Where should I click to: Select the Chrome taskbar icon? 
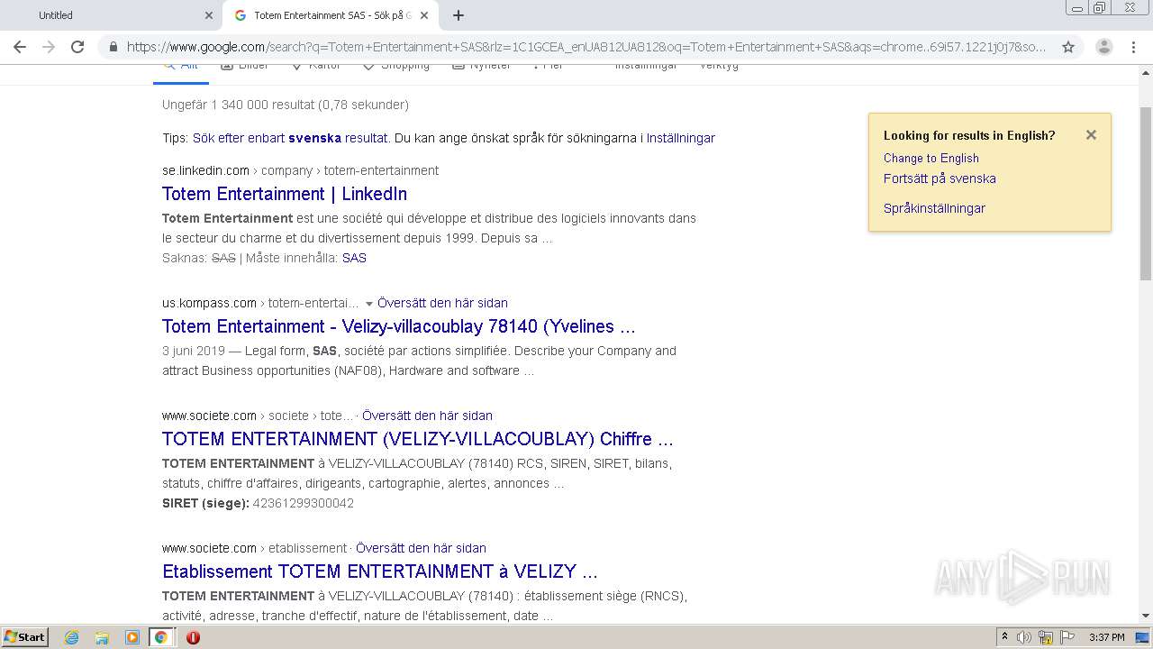point(161,637)
